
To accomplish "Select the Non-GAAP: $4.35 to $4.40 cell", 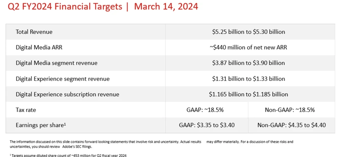I will click(x=291, y=125).
